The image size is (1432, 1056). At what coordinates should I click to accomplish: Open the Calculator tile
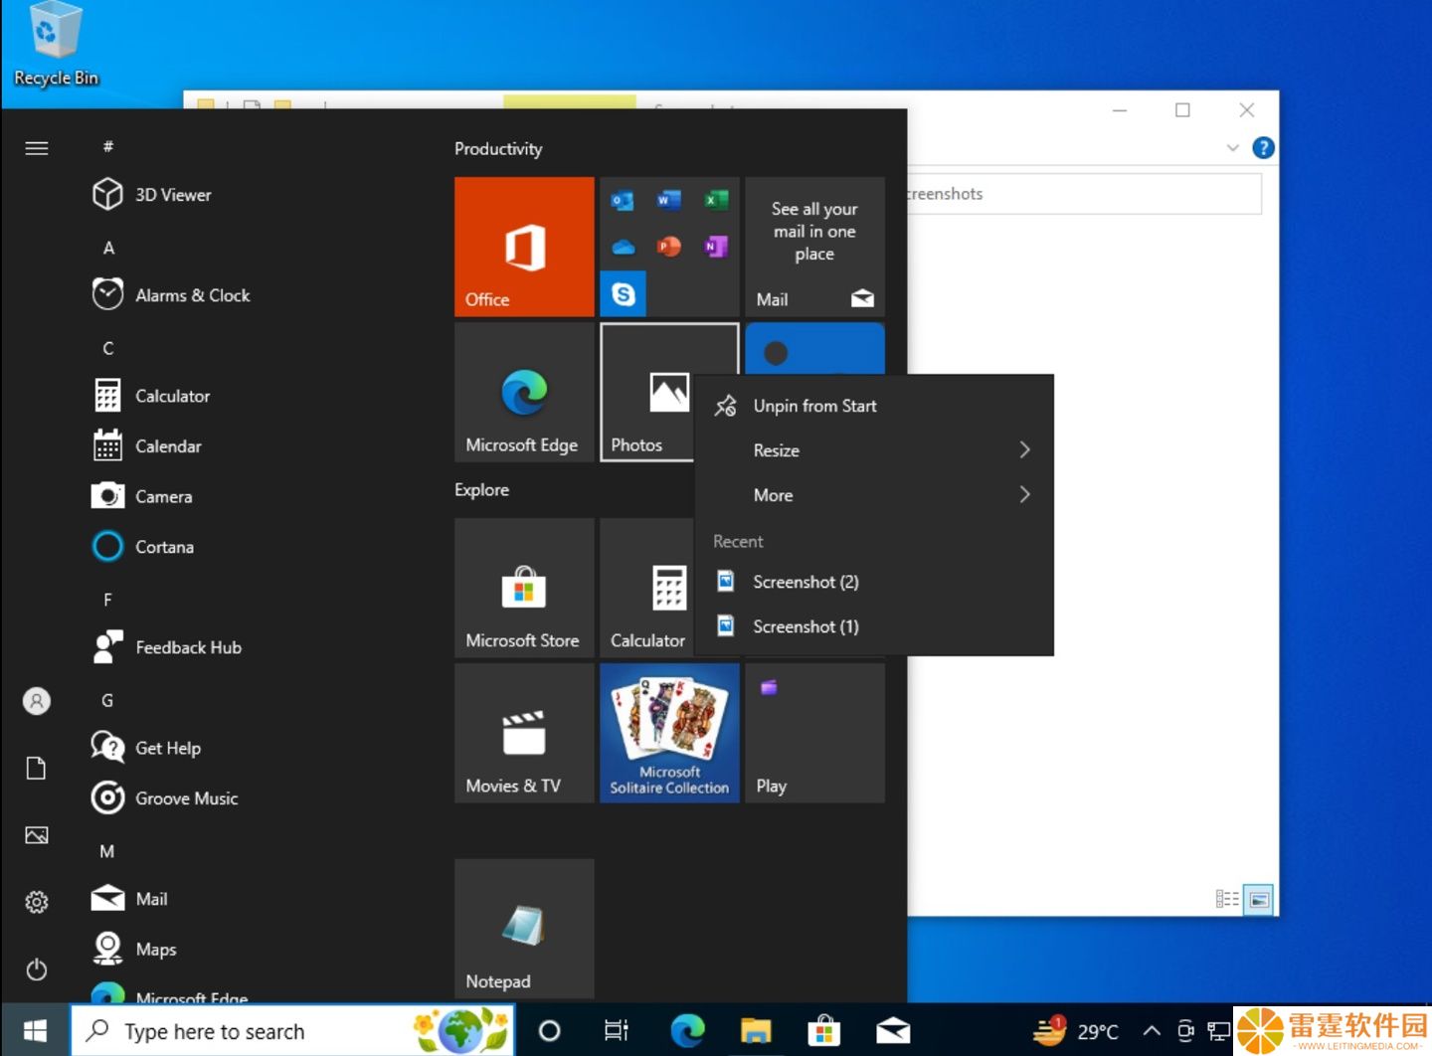pyautogui.click(x=646, y=588)
